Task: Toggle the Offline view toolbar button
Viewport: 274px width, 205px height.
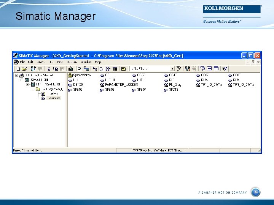Action: point(80,69)
